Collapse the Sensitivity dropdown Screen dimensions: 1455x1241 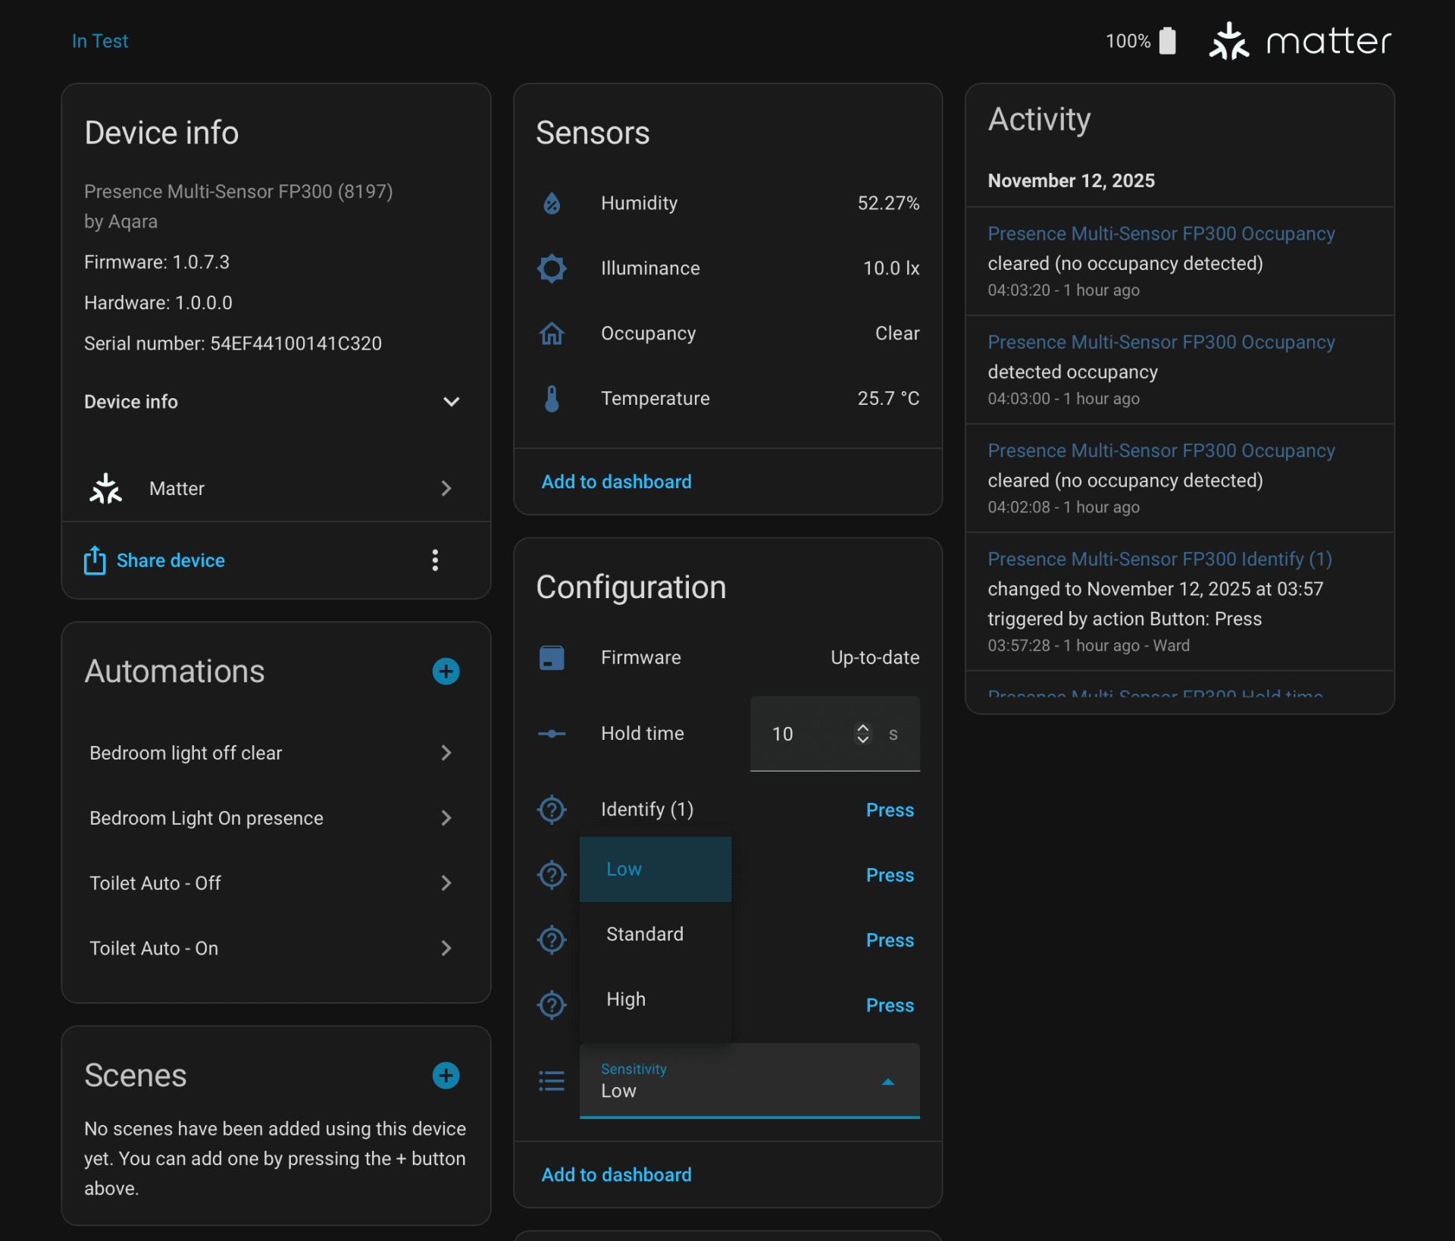[x=888, y=1082]
